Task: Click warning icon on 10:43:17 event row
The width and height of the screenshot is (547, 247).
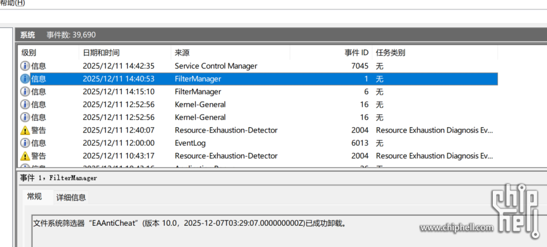Action: pyautogui.click(x=25, y=156)
